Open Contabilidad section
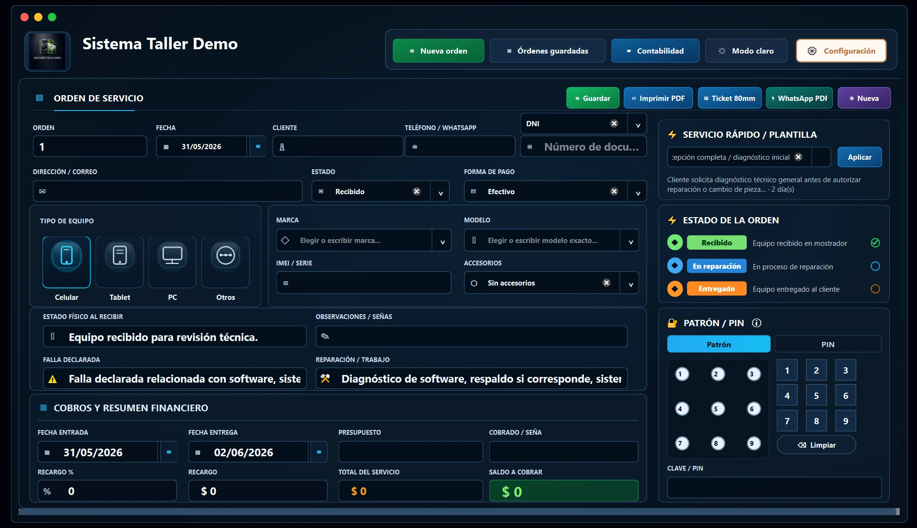917x528 pixels. coord(655,51)
